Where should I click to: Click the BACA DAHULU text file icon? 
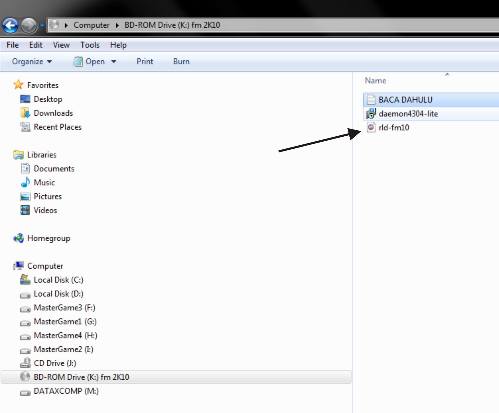371,99
